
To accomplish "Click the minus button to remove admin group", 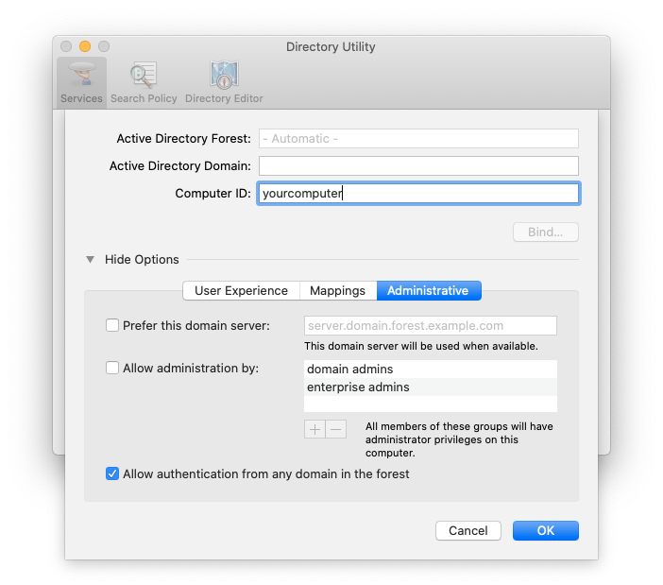I will point(336,429).
